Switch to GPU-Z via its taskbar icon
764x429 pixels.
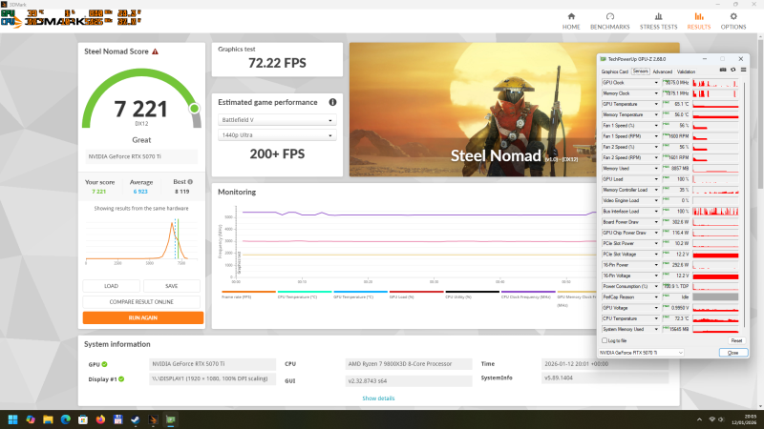click(171, 419)
